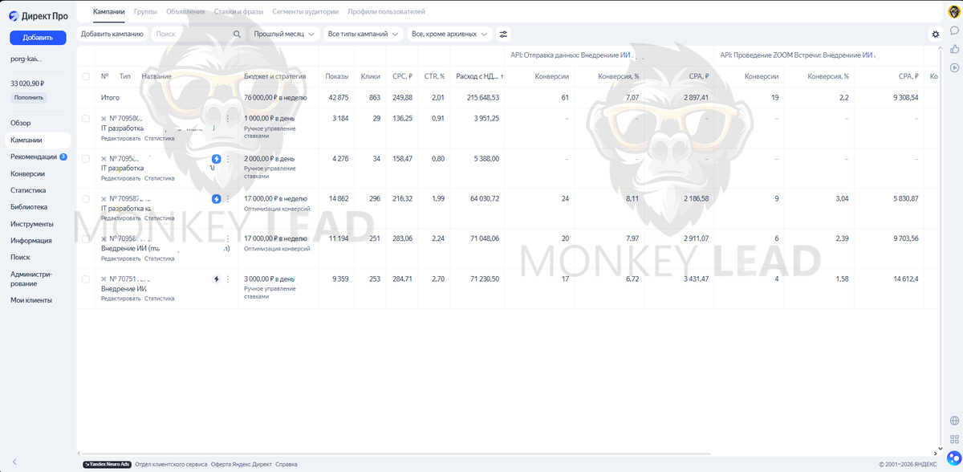Click the Клики column header
Image resolution: width=963 pixels, height=472 pixels.
[370, 76]
